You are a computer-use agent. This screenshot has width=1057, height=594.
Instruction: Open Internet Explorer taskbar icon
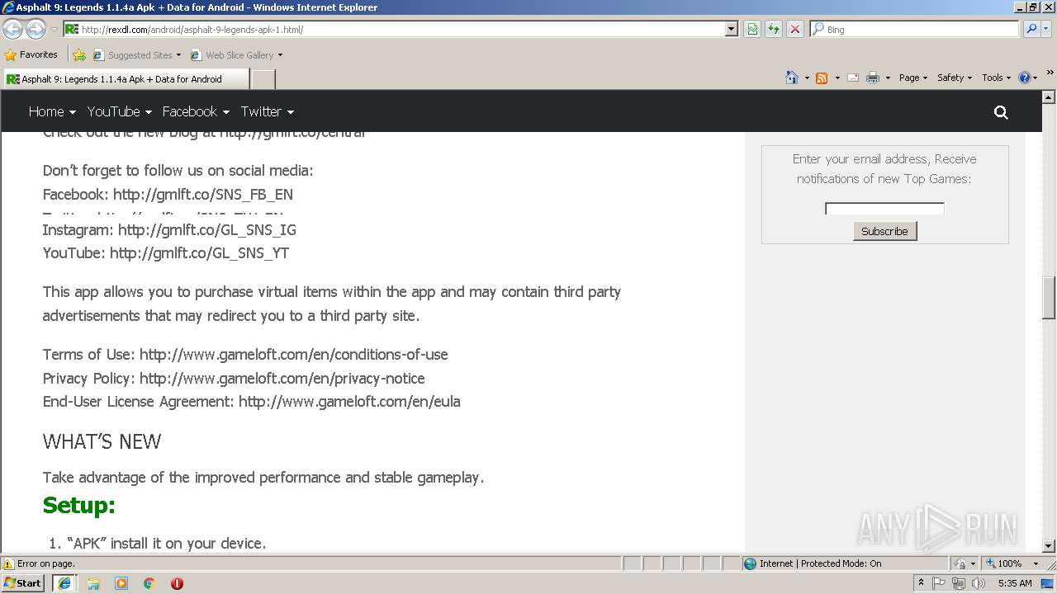64,582
